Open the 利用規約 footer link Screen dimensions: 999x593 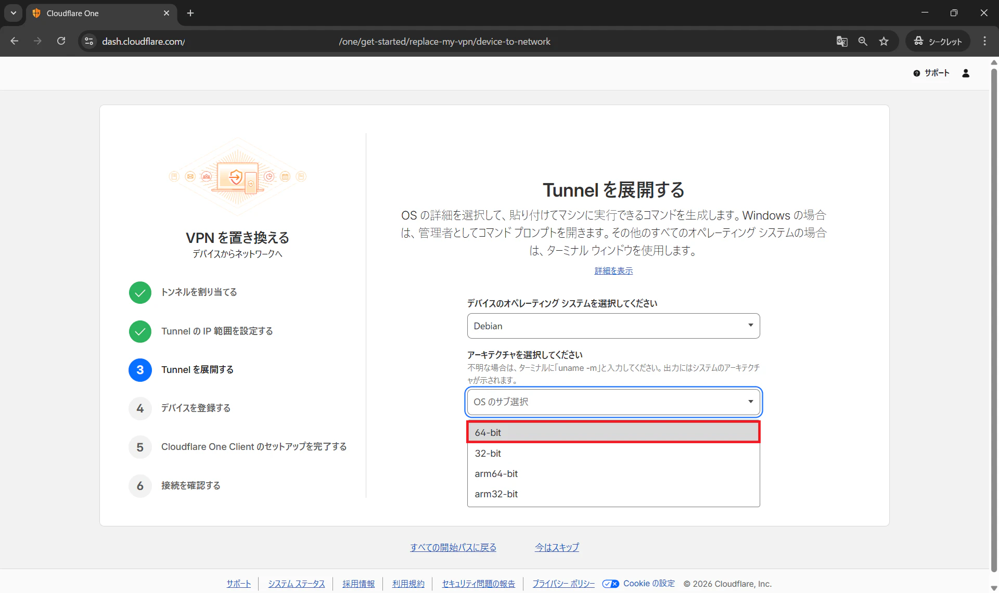(x=408, y=584)
